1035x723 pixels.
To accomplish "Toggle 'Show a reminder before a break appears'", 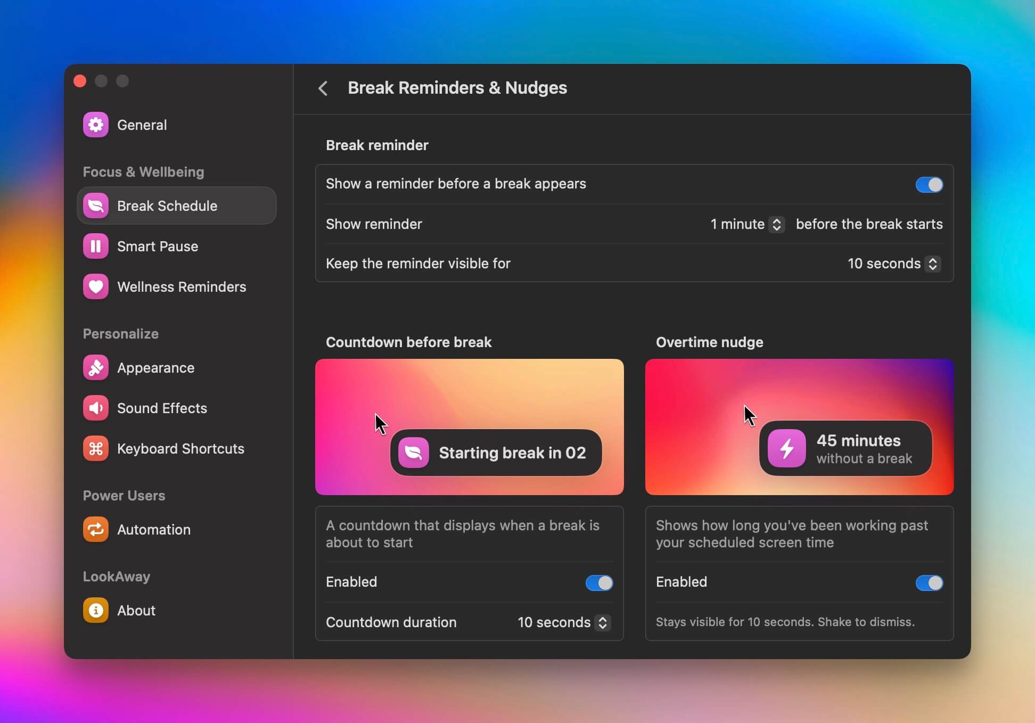I will click(928, 185).
